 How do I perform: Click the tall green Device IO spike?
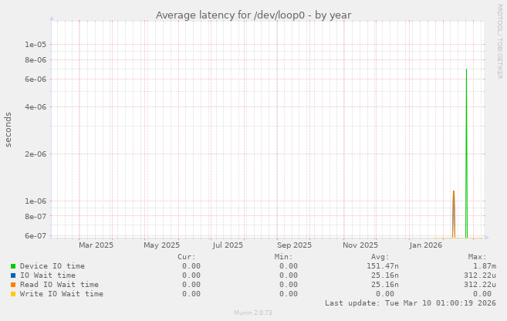click(466, 154)
